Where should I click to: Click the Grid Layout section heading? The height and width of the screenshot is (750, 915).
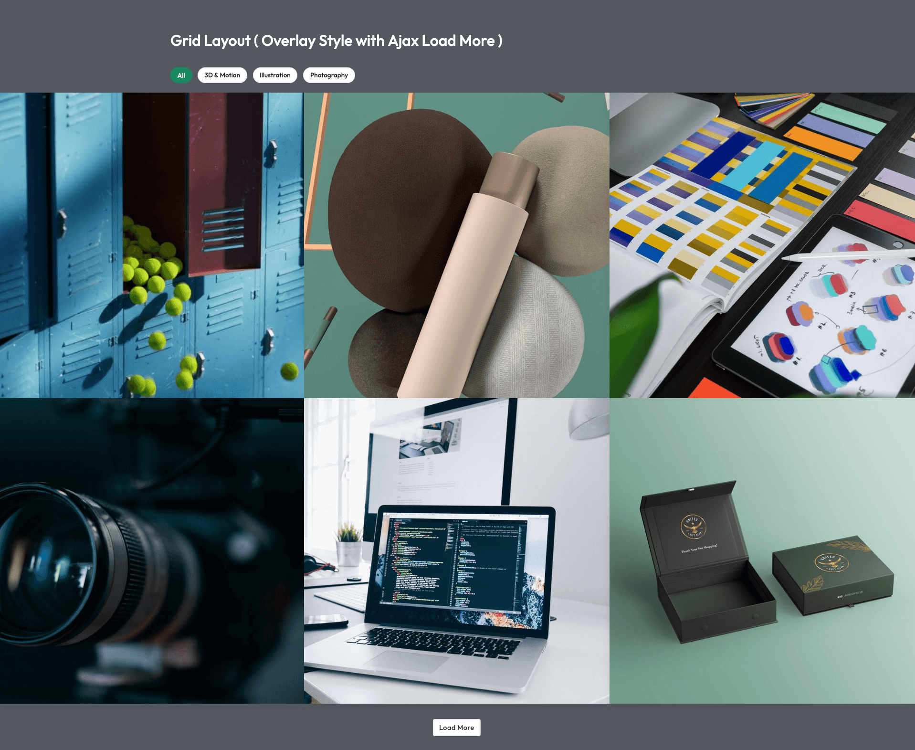pos(337,41)
